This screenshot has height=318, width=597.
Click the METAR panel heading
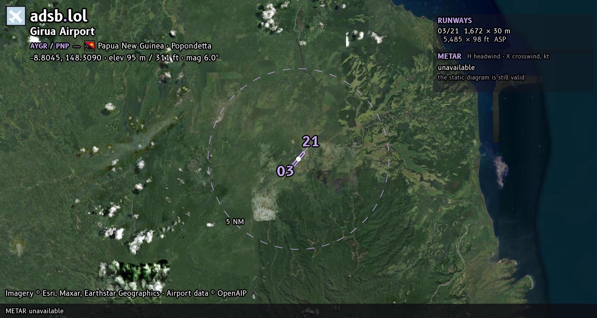click(450, 56)
